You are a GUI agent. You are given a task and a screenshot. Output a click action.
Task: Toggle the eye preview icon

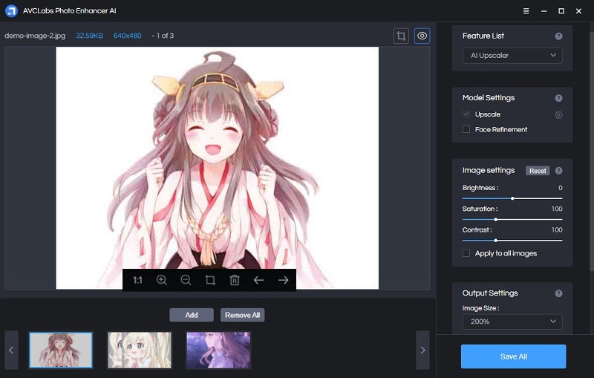(422, 36)
